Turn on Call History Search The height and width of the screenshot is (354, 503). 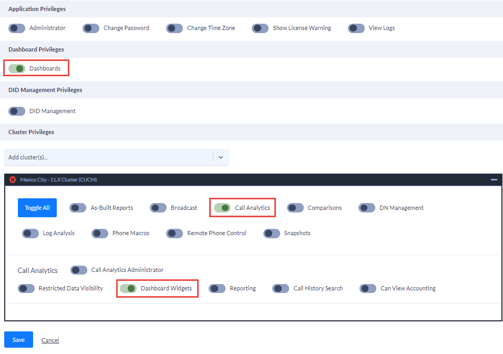pyautogui.click(x=281, y=288)
